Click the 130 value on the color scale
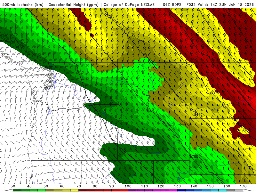The height and width of the screenshot is (192, 256). pyautogui.click(x=178, y=186)
